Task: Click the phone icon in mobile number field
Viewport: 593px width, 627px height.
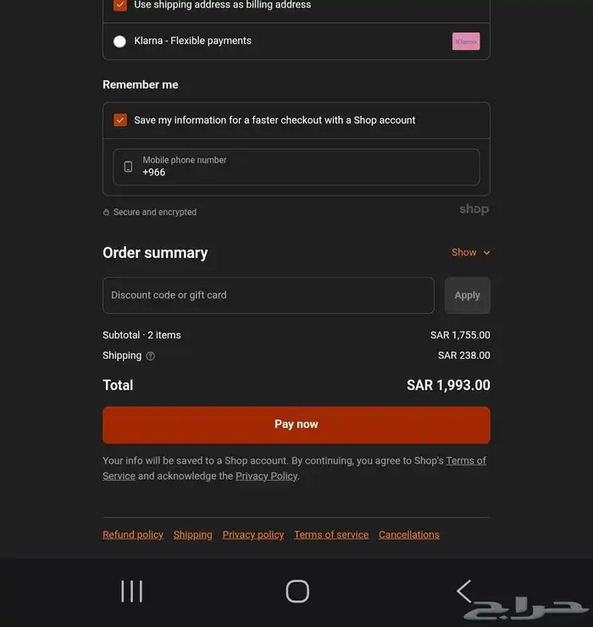Action: point(128,167)
